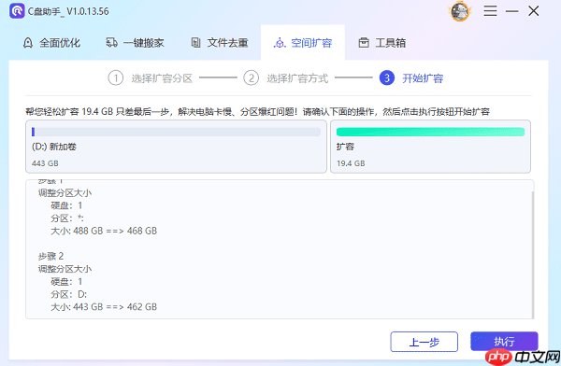561x366 pixels.
Task: Open the 文件去重 tab
Action: coord(220,43)
